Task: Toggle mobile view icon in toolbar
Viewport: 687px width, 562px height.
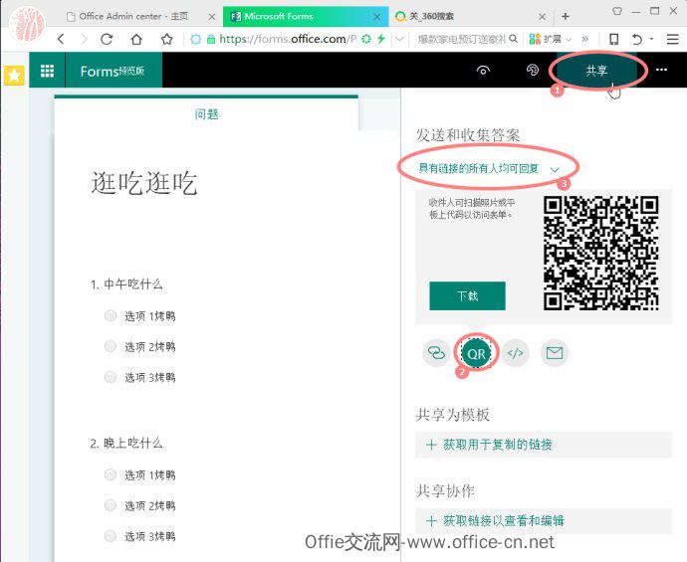Action: pos(614,40)
